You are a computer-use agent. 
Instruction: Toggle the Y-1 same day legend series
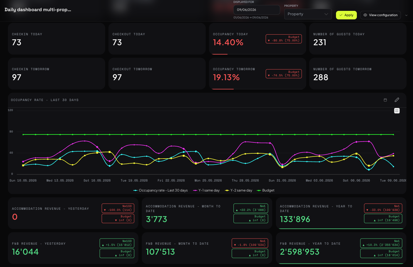(x=206, y=190)
